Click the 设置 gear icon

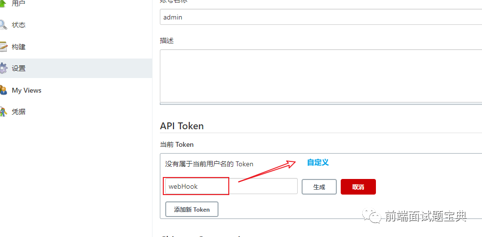[3, 68]
